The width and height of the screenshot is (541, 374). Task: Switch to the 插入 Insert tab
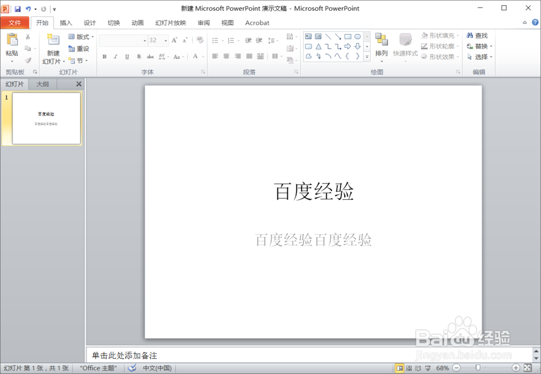(66, 23)
